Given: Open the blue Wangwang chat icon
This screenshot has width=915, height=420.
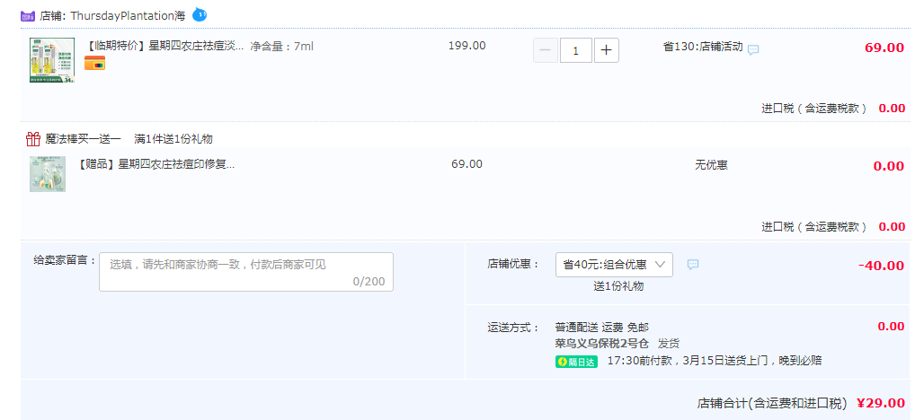Looking at the screenshot, I should pos(200,14).
